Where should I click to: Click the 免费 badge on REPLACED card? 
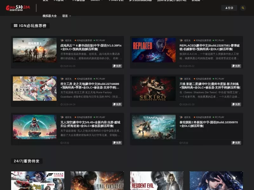pos(236,66)
